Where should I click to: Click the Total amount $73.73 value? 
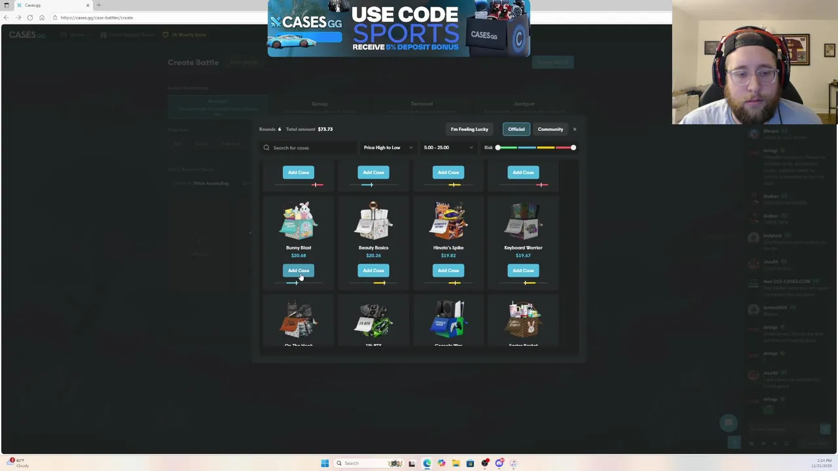point(325,129)
